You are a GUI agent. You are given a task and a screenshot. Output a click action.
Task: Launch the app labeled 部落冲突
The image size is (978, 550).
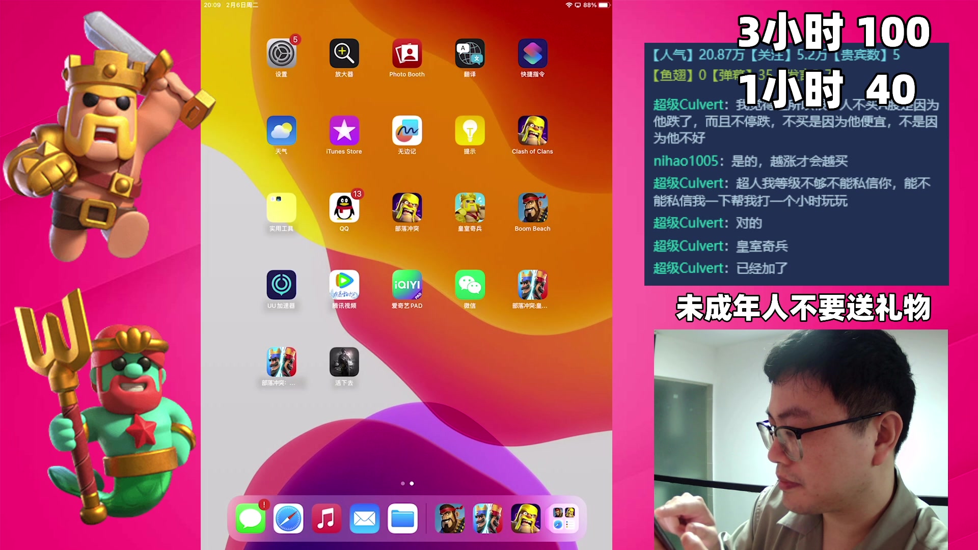pyautogui.click(x=406, y=208)
